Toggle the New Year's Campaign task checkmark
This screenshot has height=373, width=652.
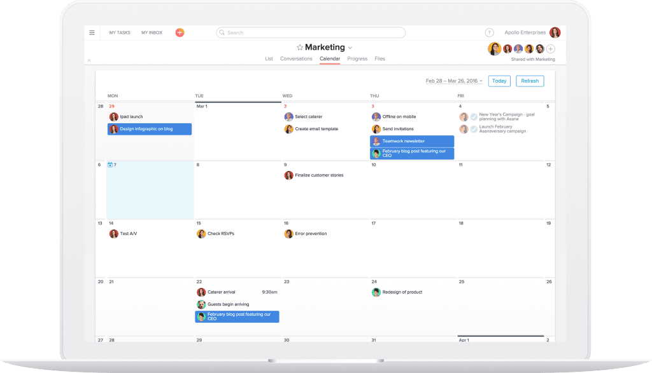point(474,117)
